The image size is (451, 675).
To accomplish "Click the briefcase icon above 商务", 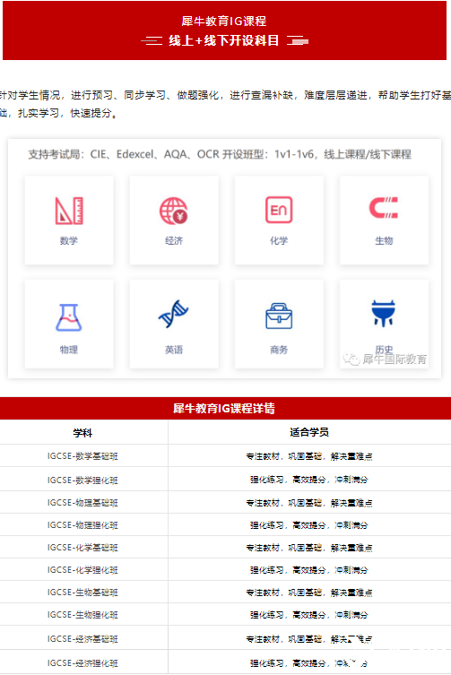I will 279,316.
